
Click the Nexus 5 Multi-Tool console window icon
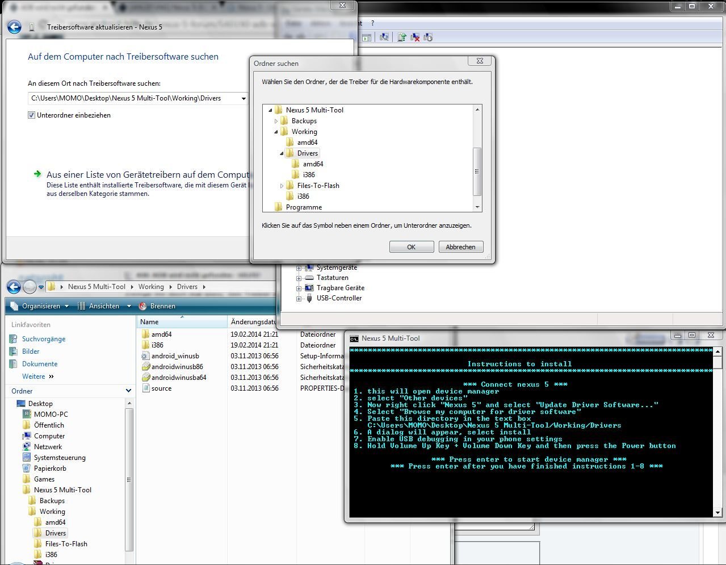pos(354,338)
